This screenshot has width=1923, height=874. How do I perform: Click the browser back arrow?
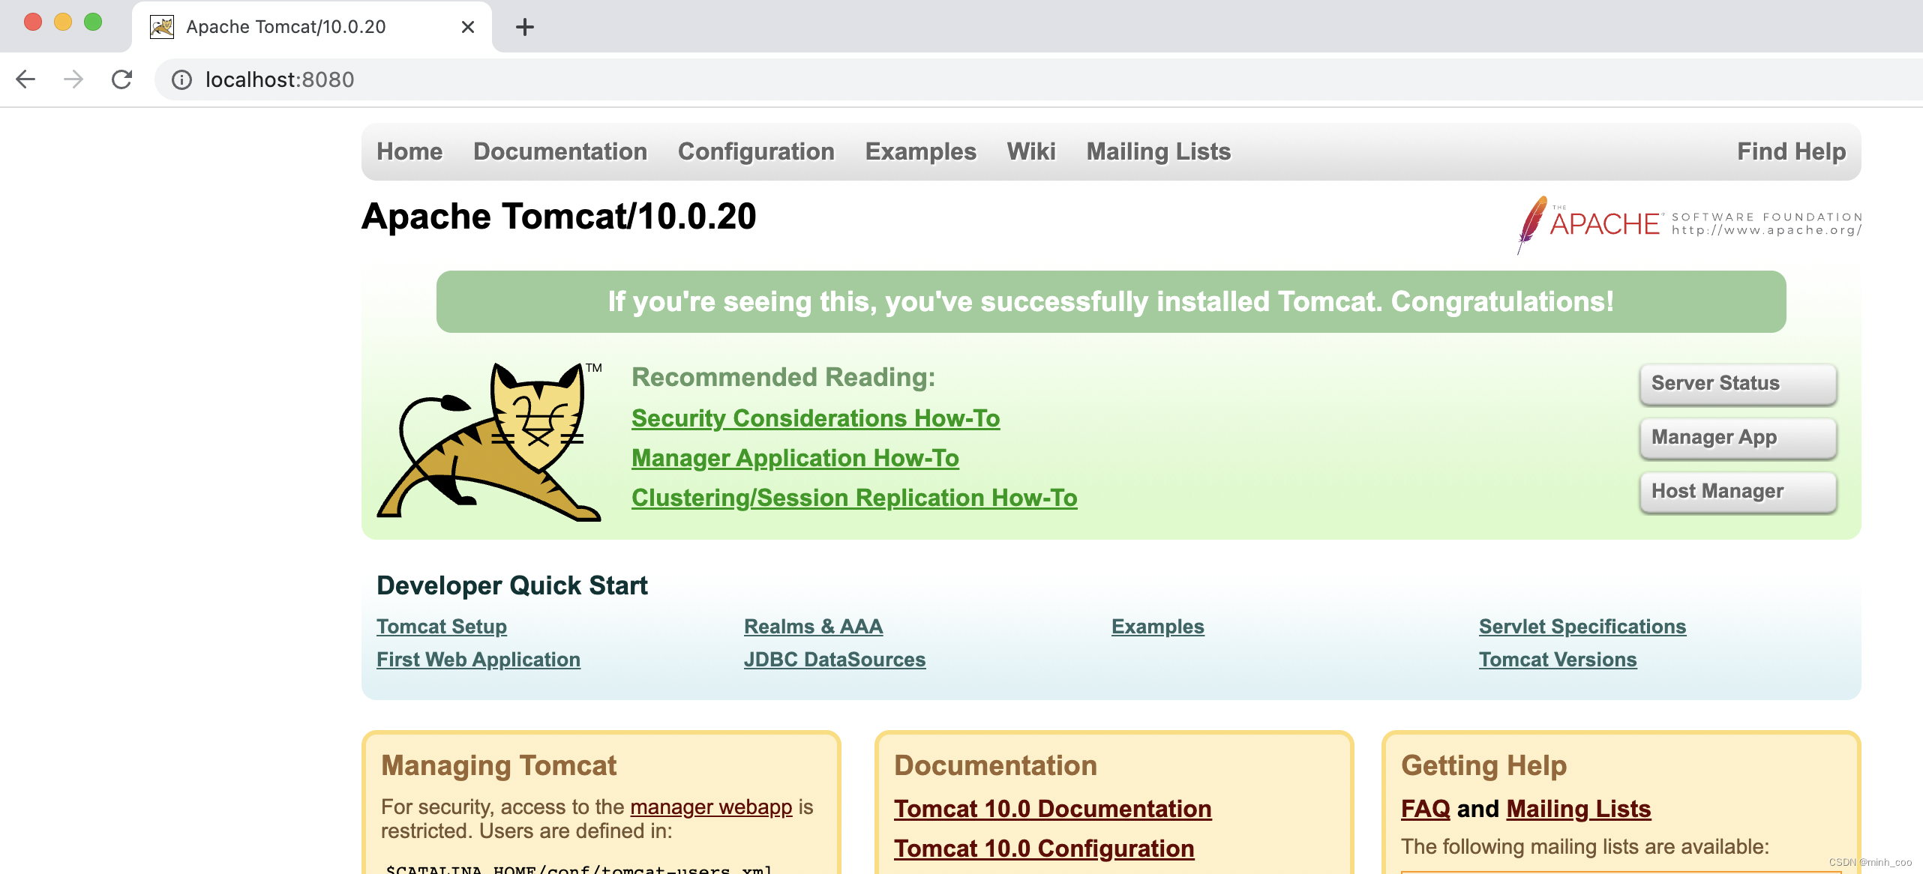pos(25,79)
